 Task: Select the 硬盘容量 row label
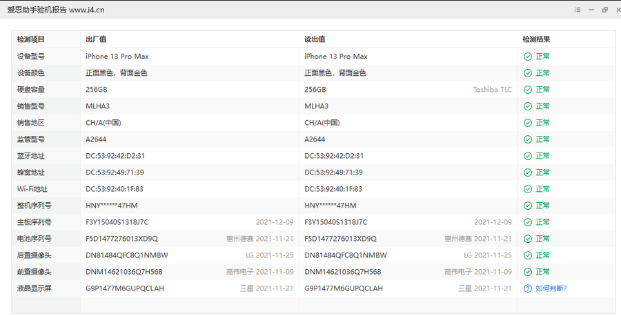(31, 90)
